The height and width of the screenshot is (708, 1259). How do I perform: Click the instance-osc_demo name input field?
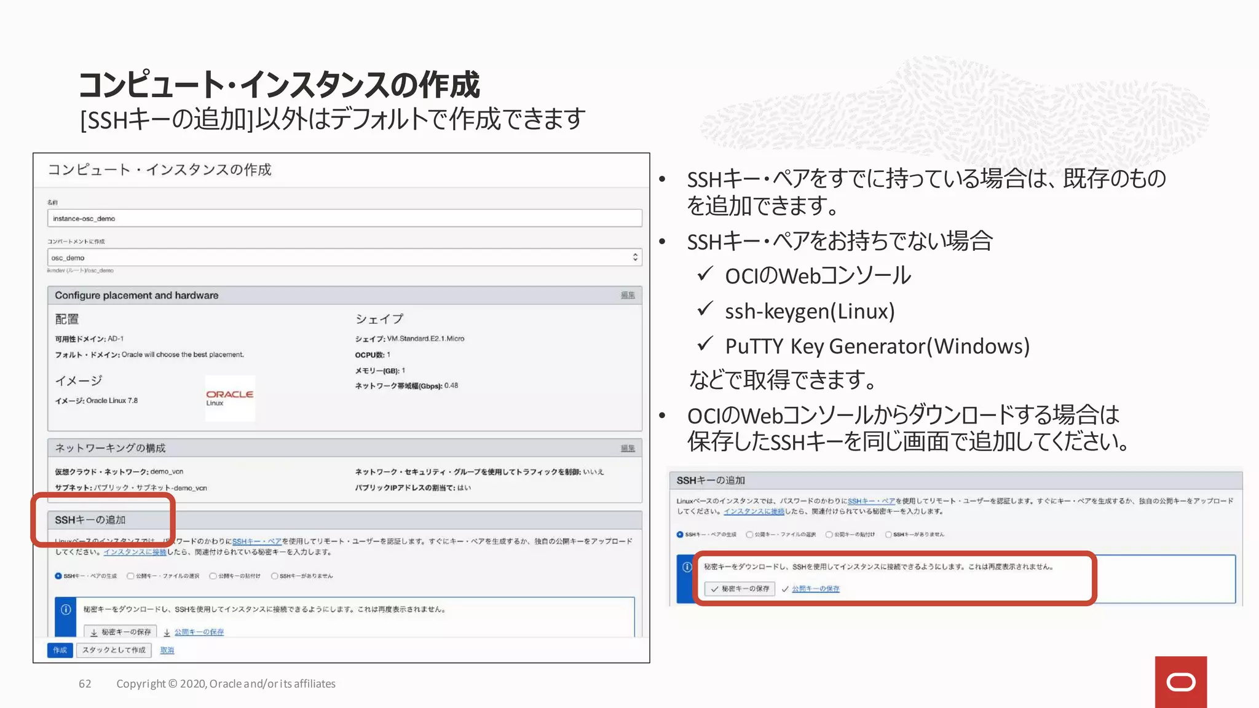click(344, 218)
